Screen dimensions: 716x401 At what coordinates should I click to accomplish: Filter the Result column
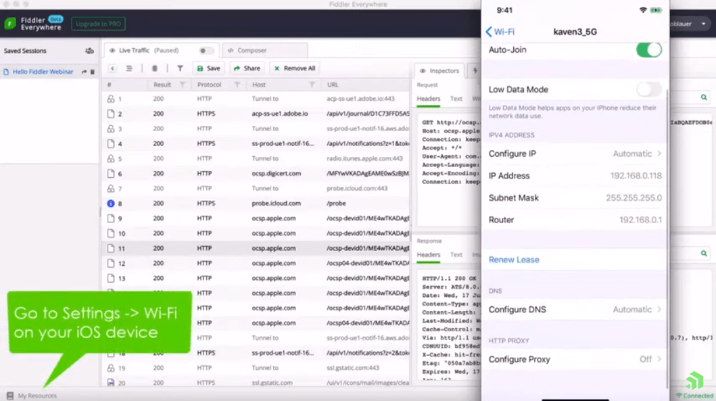coord(182,85)
